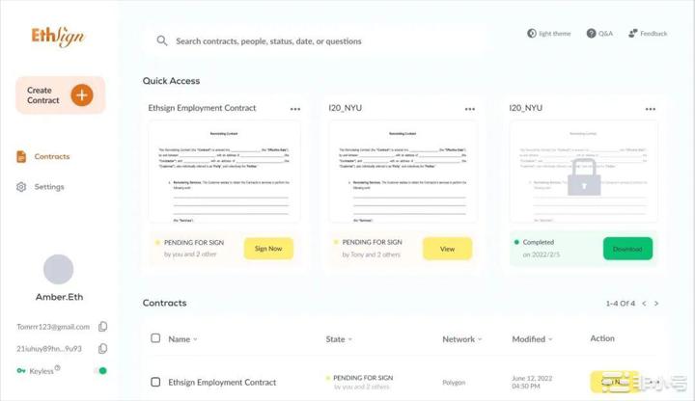The height and width of the screenshot is (401, 695).
Task: Copy the Tomrr123@gmail.com email address
Action: point(103,327)
